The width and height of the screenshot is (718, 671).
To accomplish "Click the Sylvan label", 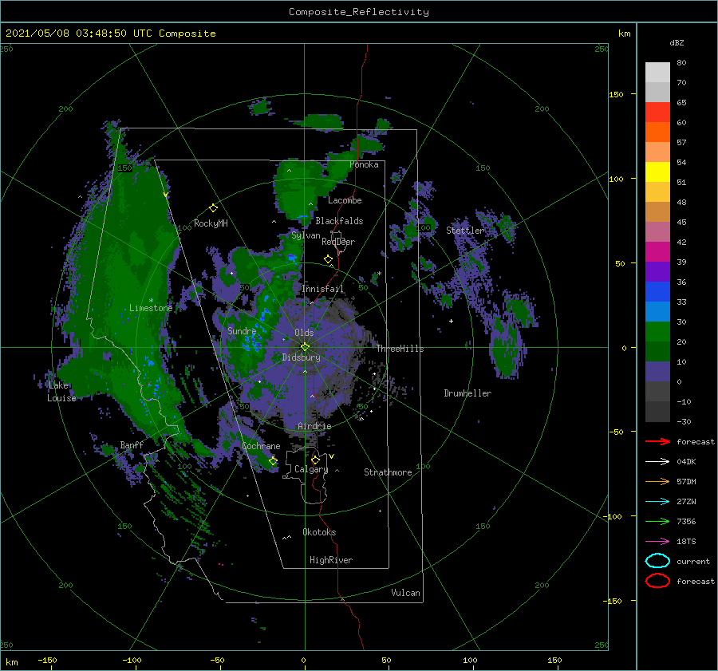I will click(306, 235).
